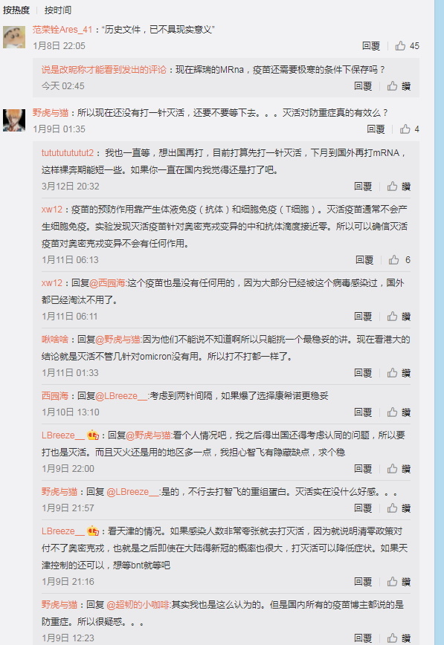
Task: Reply to xw12's comment from 1月11日 06:11
Action: pyautogui.click(x=363, y=317)
